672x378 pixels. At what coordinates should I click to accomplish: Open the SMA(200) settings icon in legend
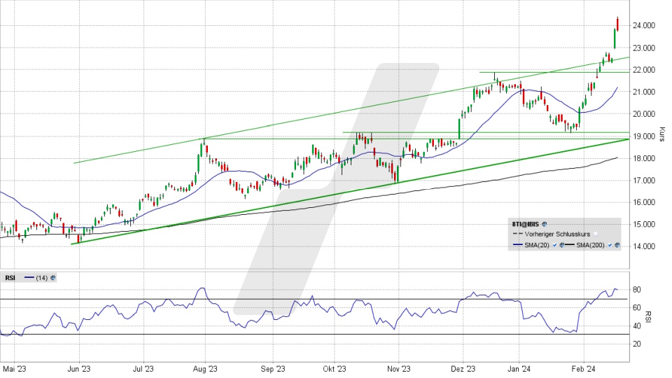pos(617,245)
